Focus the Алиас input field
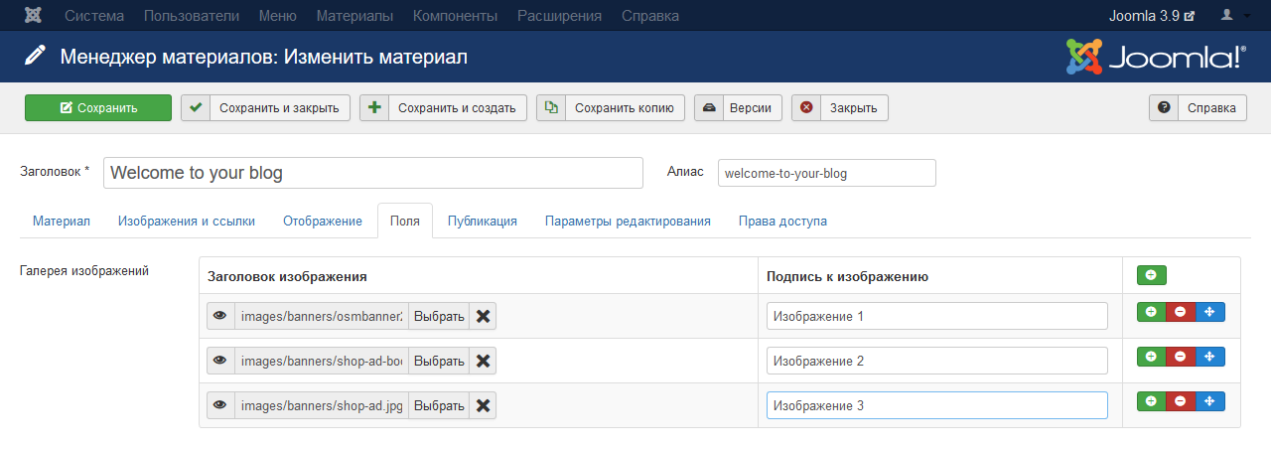 tap(826, 173)
